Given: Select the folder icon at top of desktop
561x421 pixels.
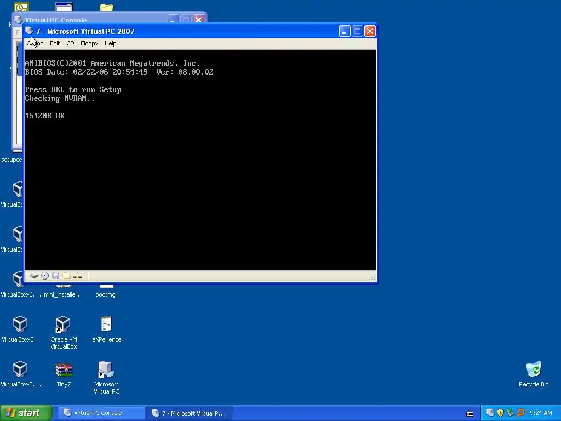Looking at the screenshot, I should [107, 8].
